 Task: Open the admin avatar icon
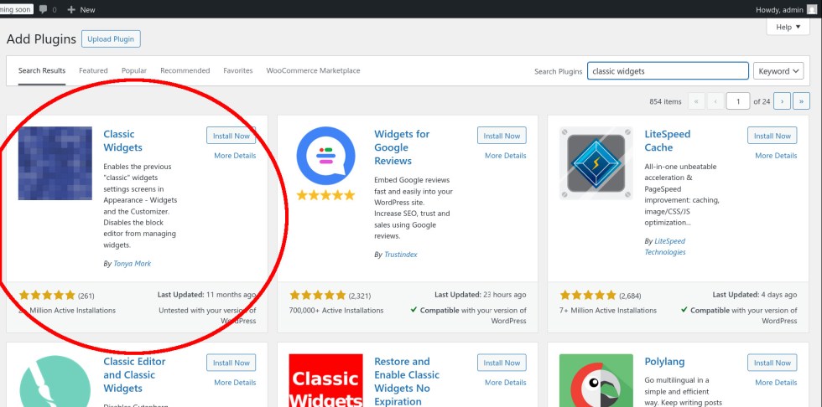tap(812, 9)
